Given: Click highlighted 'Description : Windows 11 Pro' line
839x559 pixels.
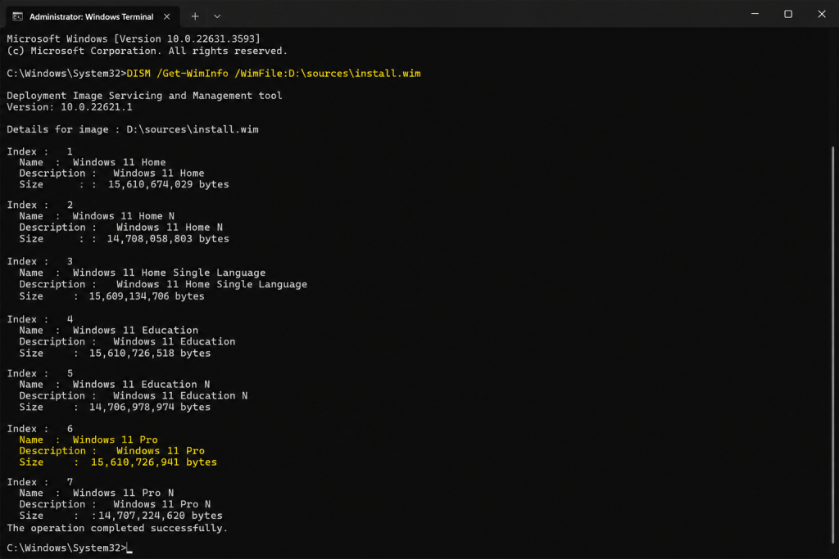Looking at the screenshot, I should click(x=111, y=450).
